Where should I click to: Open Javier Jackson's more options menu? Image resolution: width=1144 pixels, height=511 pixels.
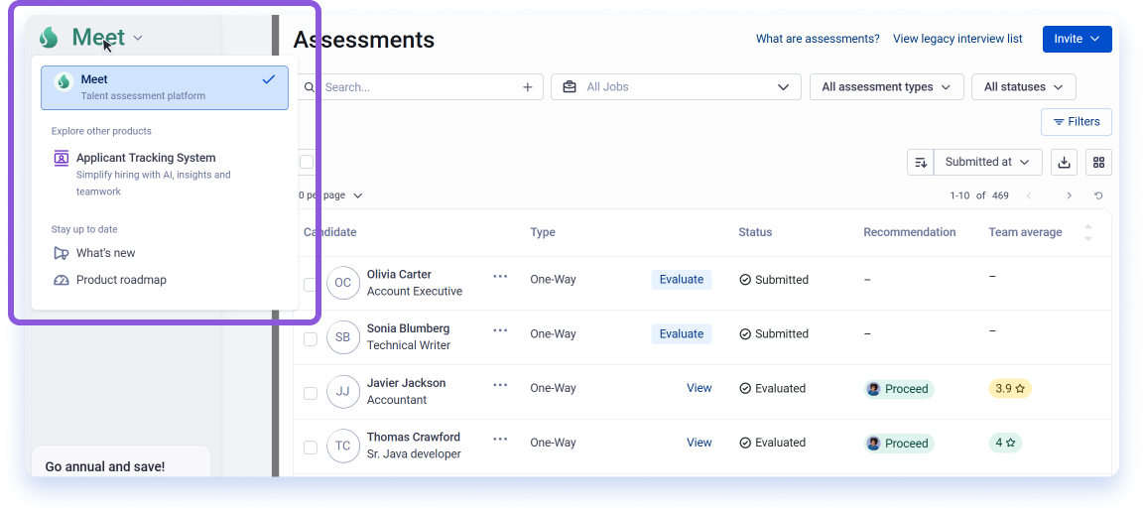tap(500, 385)
